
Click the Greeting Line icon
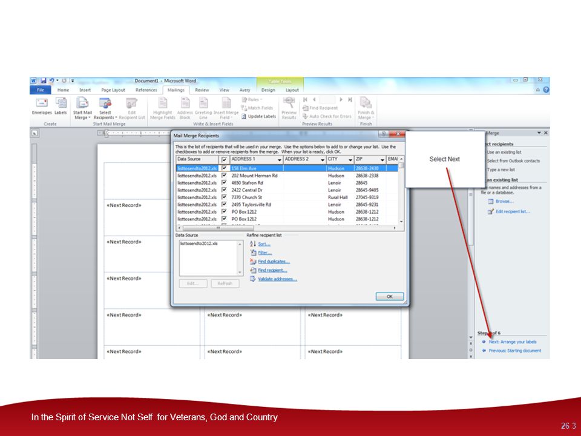(203, 108)
